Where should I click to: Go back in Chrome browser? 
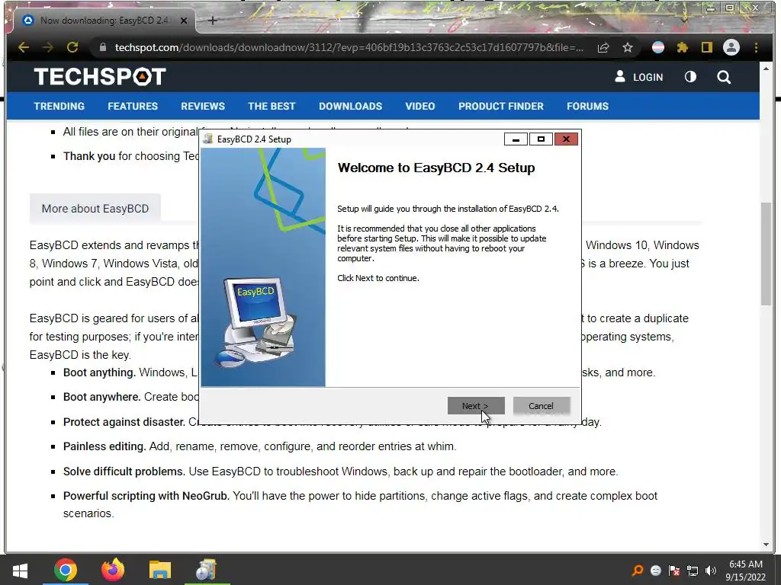coord(24,47)
